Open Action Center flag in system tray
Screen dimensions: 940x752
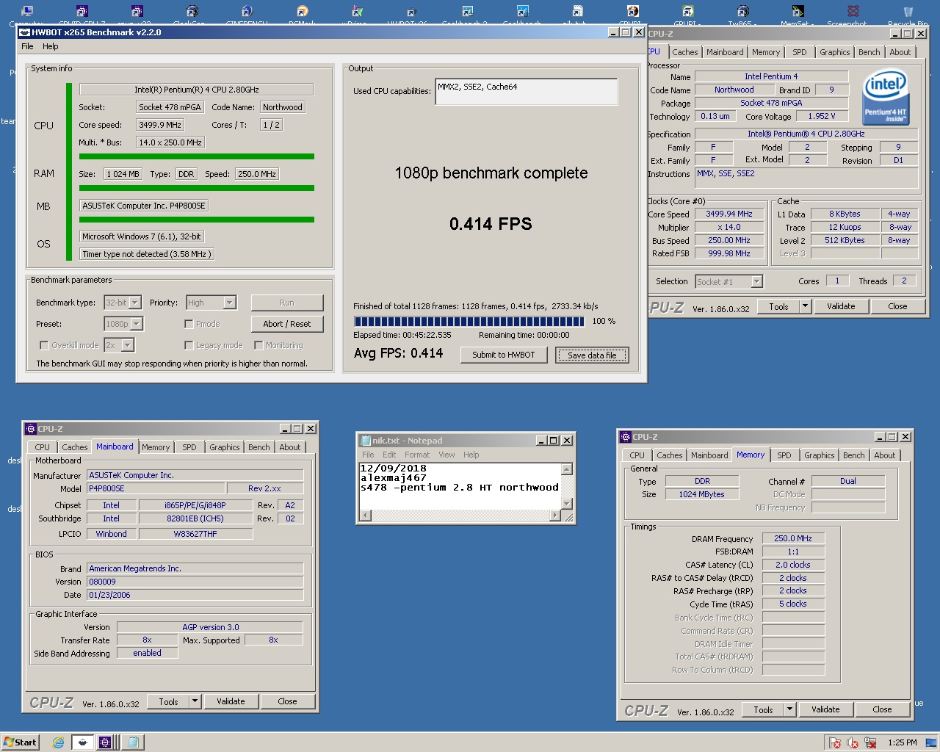click(835, 742)
